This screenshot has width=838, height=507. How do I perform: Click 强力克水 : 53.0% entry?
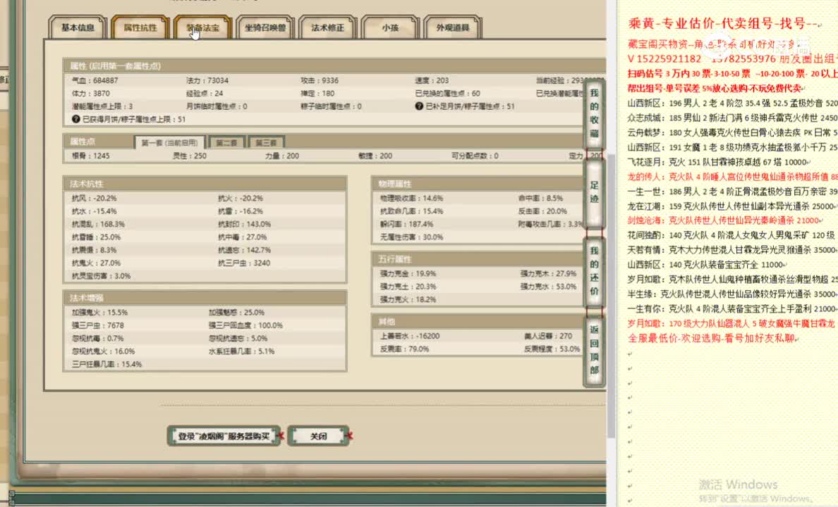548,287
